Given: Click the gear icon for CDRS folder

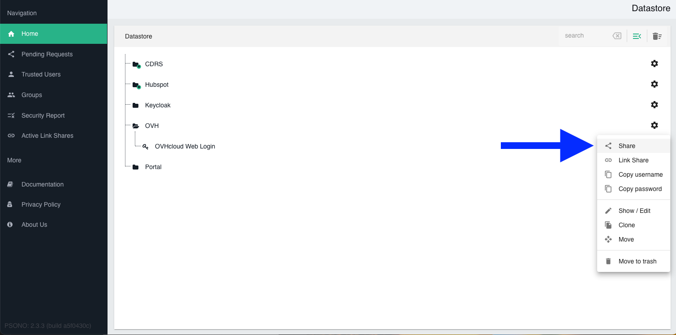Looking at the screenshot, I should (x=654, y=64).
